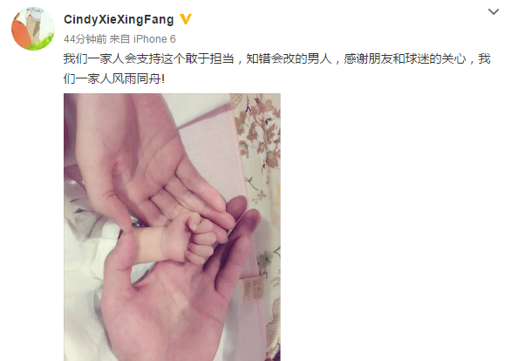Click the post text starting 我们一家人会支持
Viewport: 511px width, 361px height.
pos(277,69)
